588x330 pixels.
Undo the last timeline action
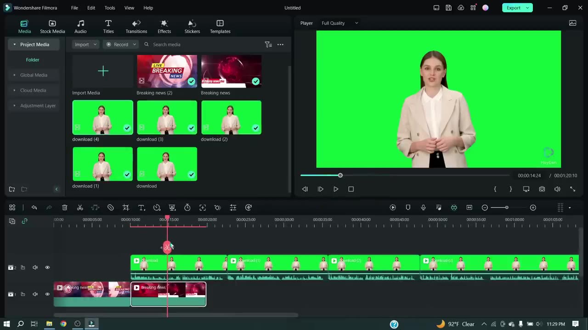(34, 208)
